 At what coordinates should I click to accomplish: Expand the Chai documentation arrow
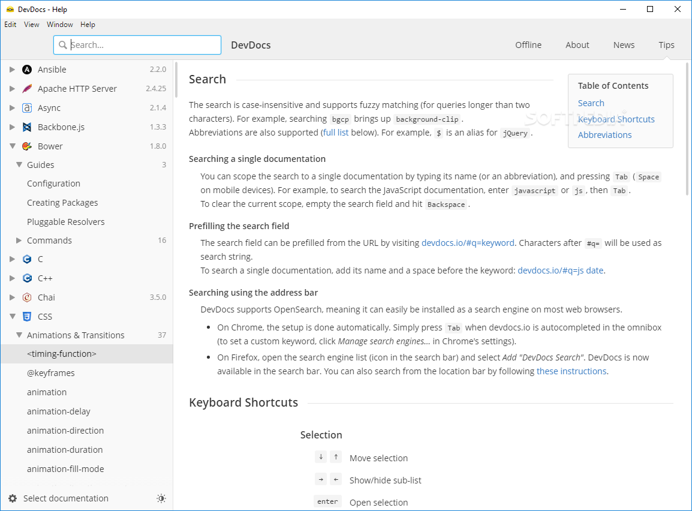tap(13, 297)
